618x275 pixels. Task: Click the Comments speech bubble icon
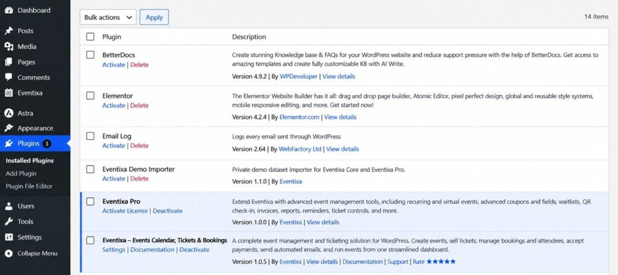(8, 78)
